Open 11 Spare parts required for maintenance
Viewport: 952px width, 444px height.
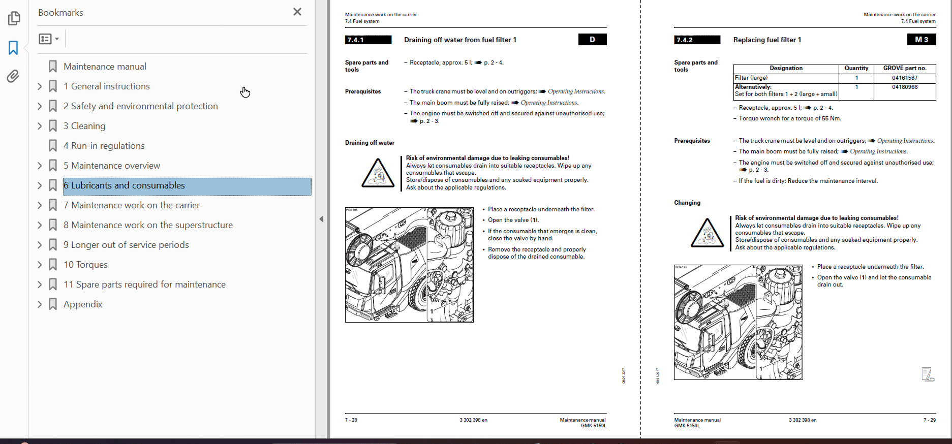click(x=144, y=284)
